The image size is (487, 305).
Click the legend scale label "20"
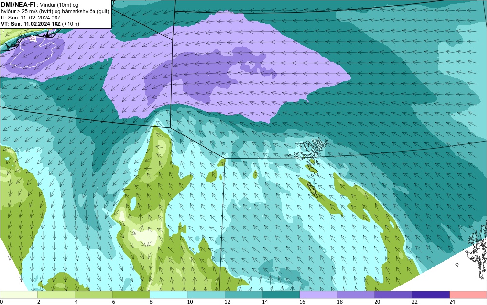[377, 302]
